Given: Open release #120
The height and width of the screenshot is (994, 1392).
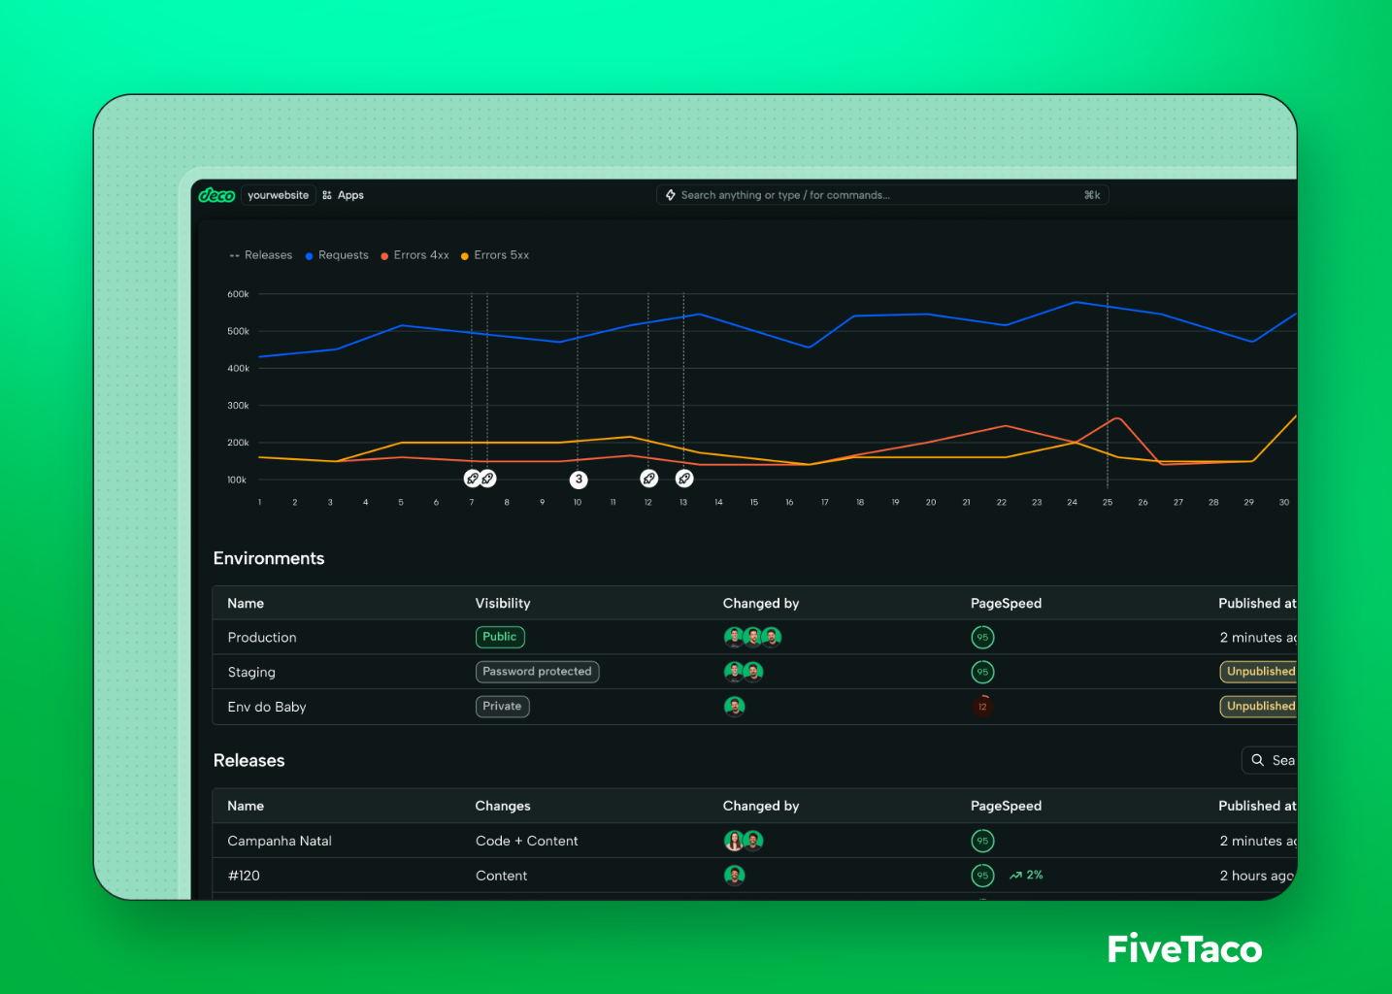Looking at the screenshot, I should [755, 876].
